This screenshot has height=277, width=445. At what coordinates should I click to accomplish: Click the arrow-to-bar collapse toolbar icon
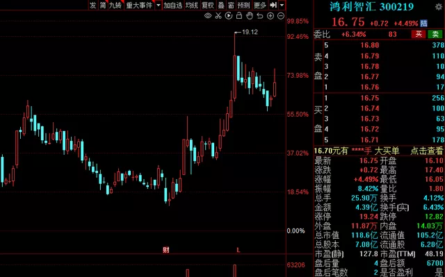(273, 5)
